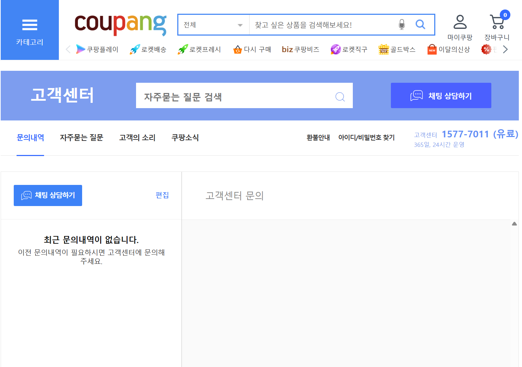Click the product search input field

323,25
